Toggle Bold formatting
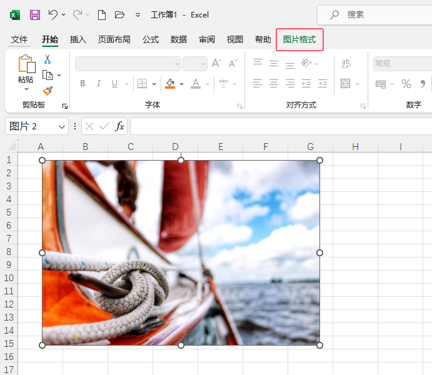The width and height of the screenshot is (432, 375). coord(83,83)
